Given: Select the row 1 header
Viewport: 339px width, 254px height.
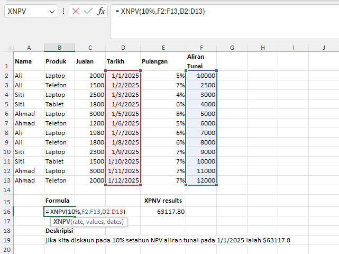Looking at the screenshot, I should (x=6, y=61).
